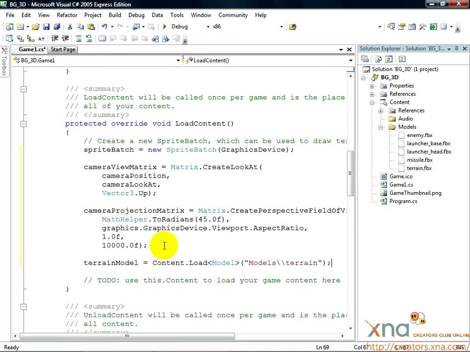
Task: Click the editor horizontal scrollbar thumb
Action: [127, 336]
